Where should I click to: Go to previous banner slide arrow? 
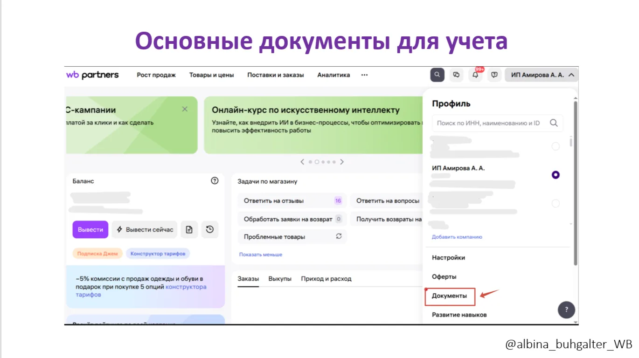pos(302,162)
